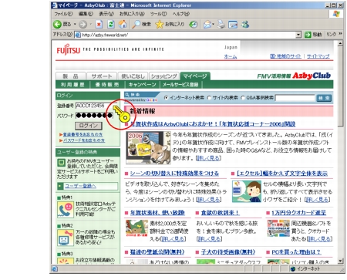Image resolution: width=347 pixels, height=280 pixels.
Task: Open the ヘルプ menu
Action: coord(181,14)
